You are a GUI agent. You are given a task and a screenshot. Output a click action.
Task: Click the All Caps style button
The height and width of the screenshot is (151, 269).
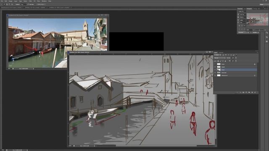pos(245,26)
